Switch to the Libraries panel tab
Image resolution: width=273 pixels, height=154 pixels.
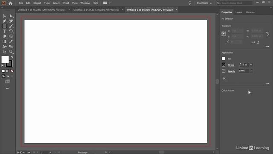250,12
